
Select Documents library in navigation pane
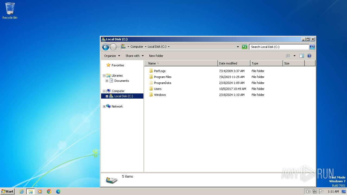tap(121, 81)
